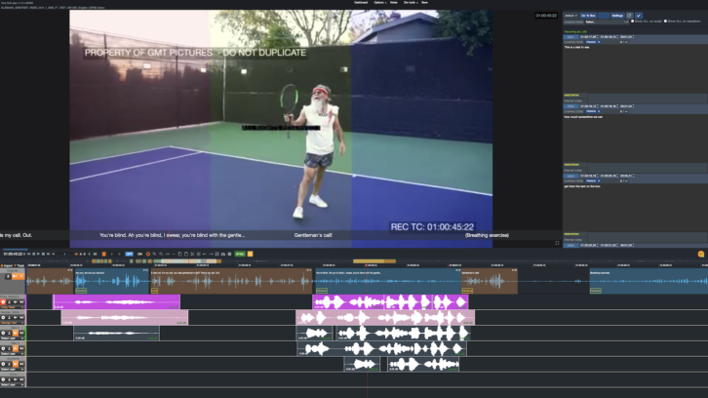Click the orange round icon at toolbar far right
The image size is (708, 398).
701,255
